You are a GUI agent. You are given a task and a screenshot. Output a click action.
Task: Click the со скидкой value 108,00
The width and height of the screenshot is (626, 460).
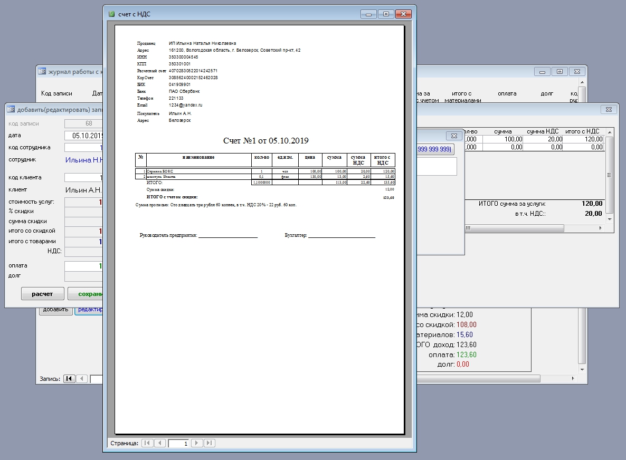466,325
